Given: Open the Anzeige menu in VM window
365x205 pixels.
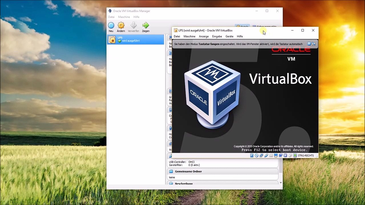Looking at the screenshot, I should point(204,36).
